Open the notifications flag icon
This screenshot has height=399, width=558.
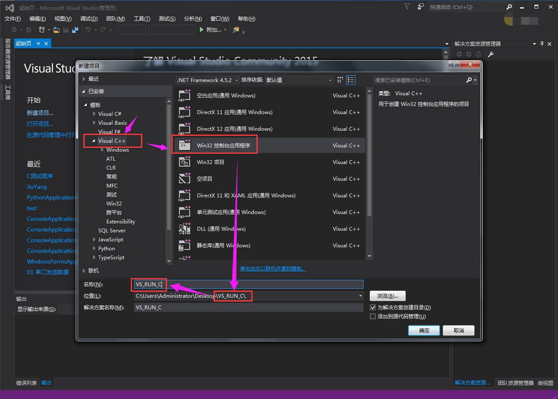(x=407, y=6)
